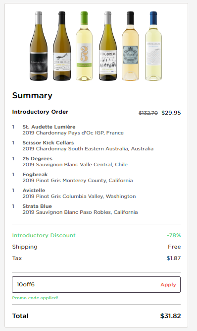Click the Scissor Kick Cellars bottle image
This screenshot has width=197, height=331.
[62, 46]
